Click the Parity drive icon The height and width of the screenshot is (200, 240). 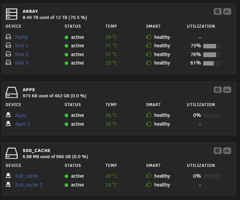[x=8, y=37]
